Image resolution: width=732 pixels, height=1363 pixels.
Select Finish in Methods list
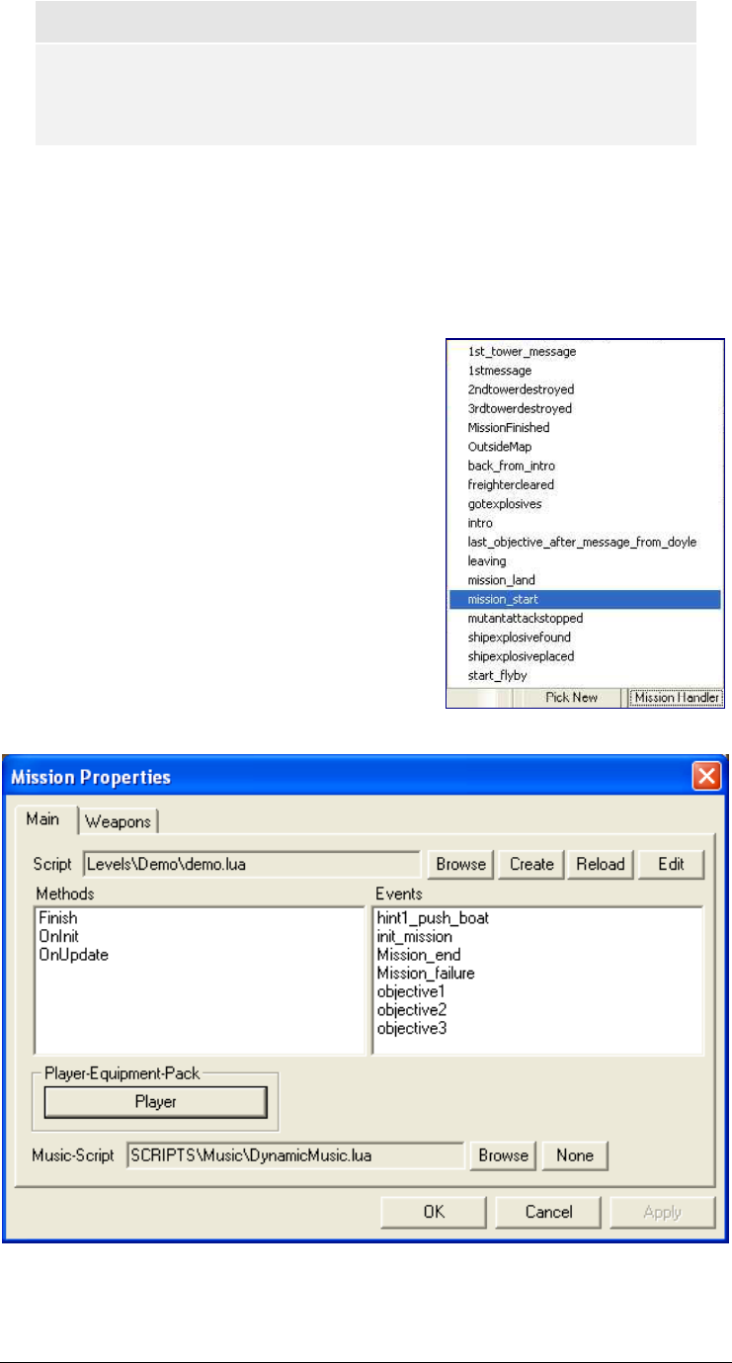[x=57, y=918]
